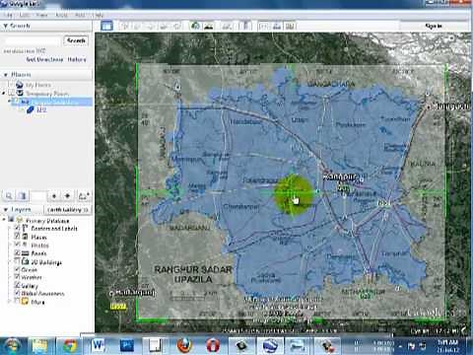
Task: Click the magnifier icon below Places panel
Action: 9,196
